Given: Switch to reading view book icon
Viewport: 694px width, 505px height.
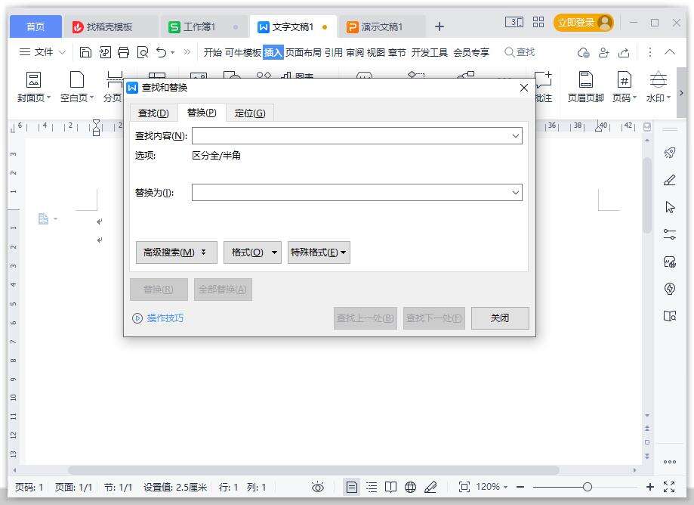Looking at the screenshot, I should tap(391, 488).
